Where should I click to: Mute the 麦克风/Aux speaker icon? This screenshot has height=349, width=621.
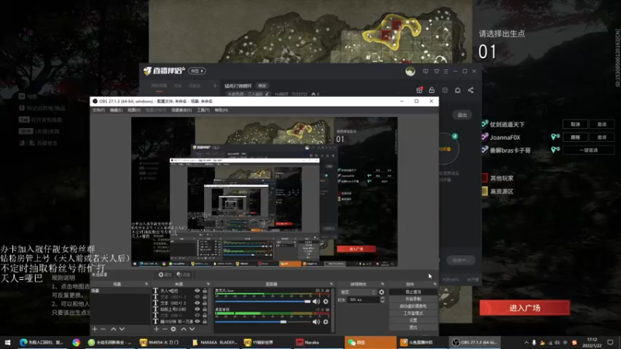[x=316, y=302]
